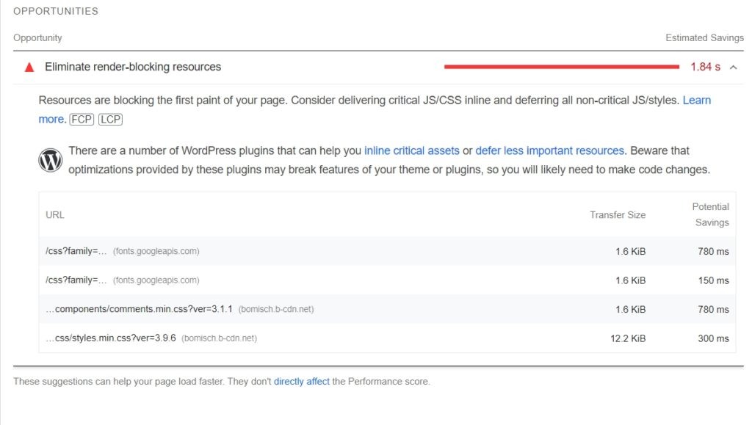
Task: Click the red estimated savings bar
Action: [x=562, y=67]
